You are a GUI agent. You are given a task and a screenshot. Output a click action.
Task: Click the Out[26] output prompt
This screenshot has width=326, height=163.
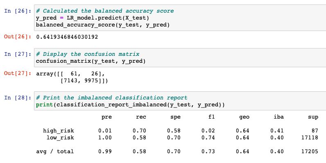tap(18, 37)
